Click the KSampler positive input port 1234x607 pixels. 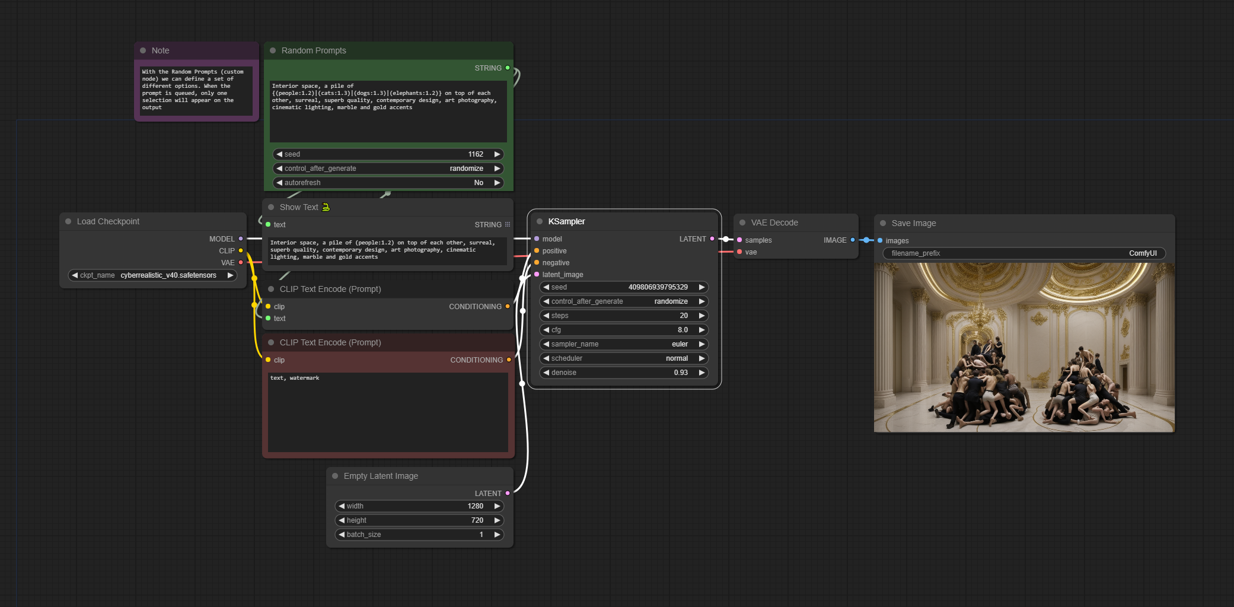point(537,250)
